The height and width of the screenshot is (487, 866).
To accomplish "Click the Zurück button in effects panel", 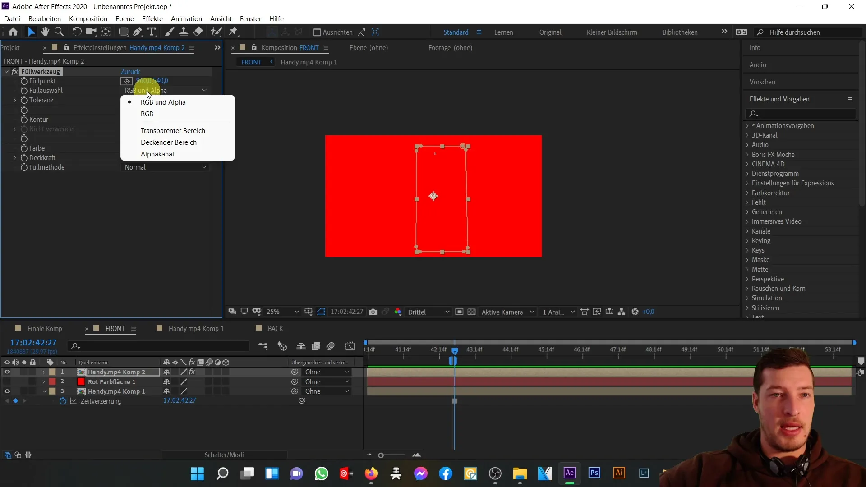I will click(131, 71).
